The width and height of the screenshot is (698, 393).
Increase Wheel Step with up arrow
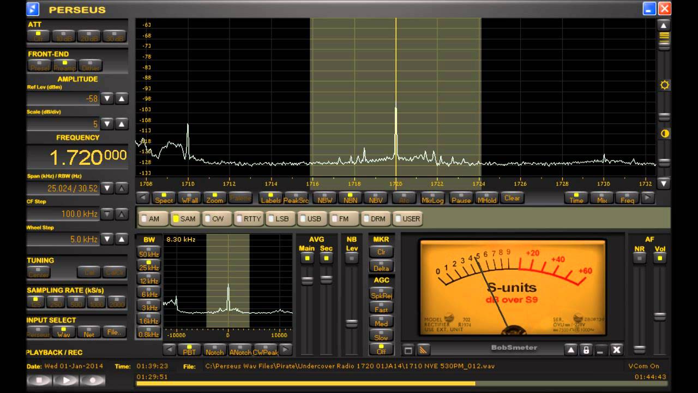[x=122, y=239]
